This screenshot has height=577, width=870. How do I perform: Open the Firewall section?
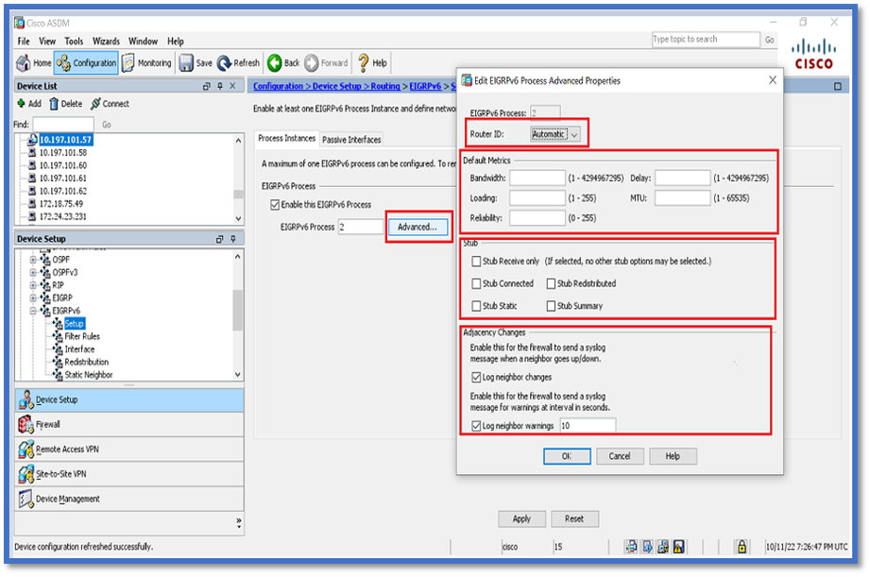pyautogui.click(x=128, y=424)
